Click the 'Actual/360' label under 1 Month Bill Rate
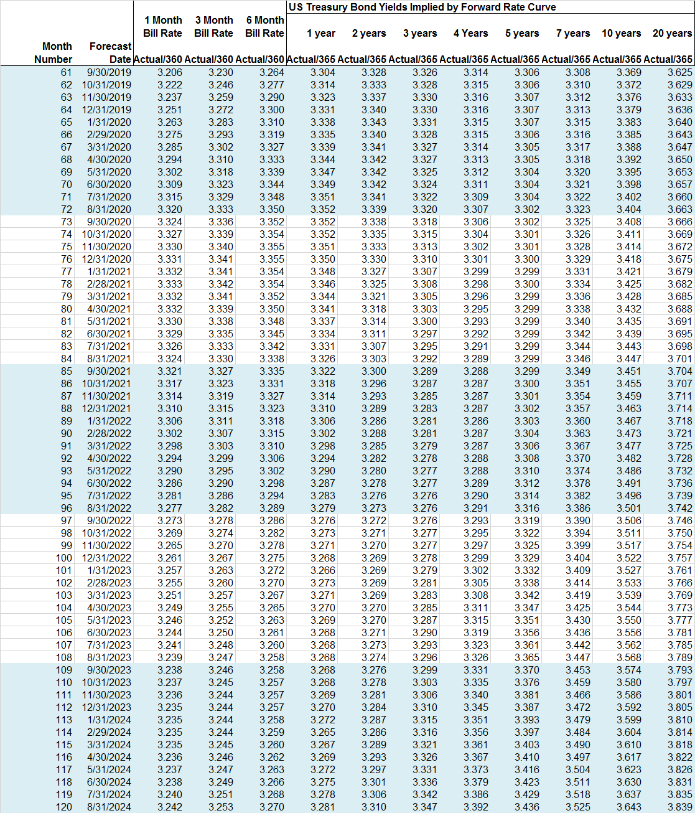This screenshot has height=813, width=695. tap(158, 59)
